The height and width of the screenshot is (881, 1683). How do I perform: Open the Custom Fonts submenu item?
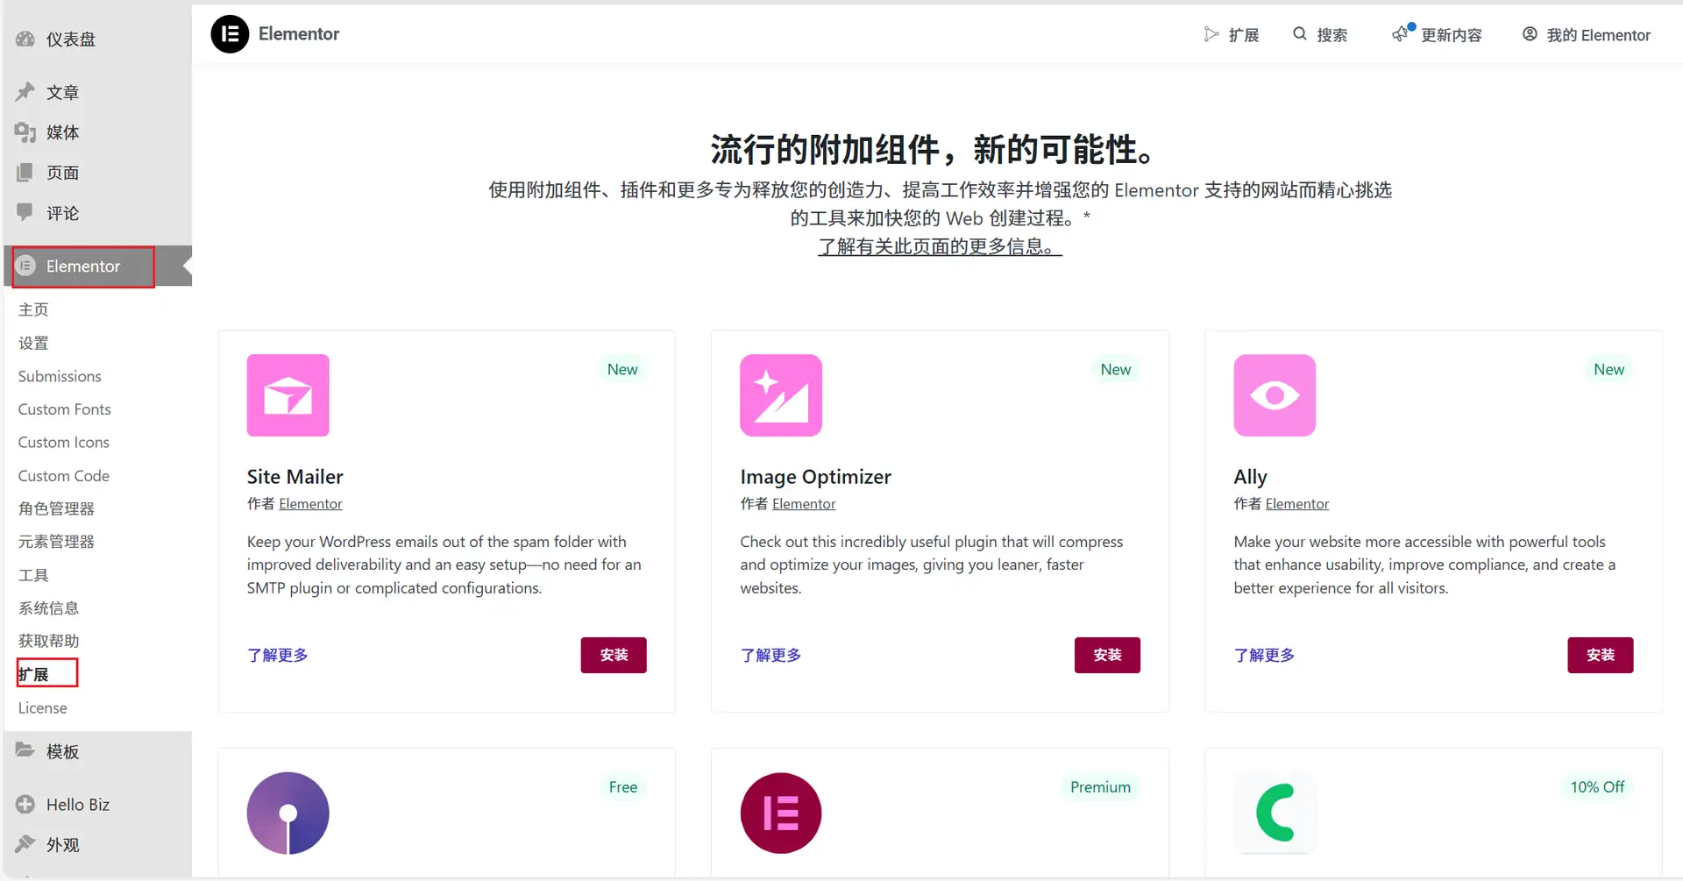(64, 409)
